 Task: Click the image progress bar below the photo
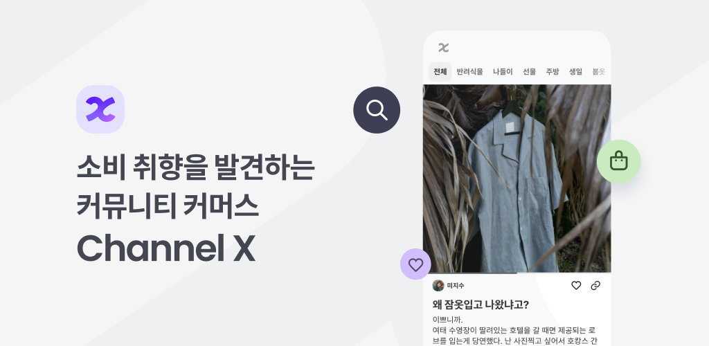[x=517, y=273]
